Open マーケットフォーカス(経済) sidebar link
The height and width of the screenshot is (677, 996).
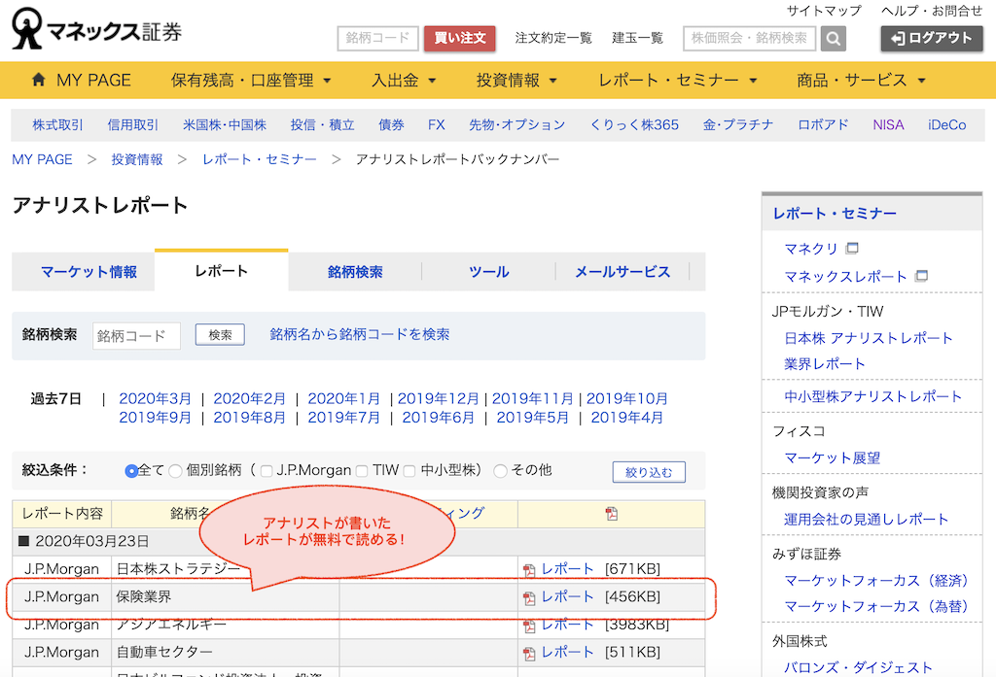[876, 581]
